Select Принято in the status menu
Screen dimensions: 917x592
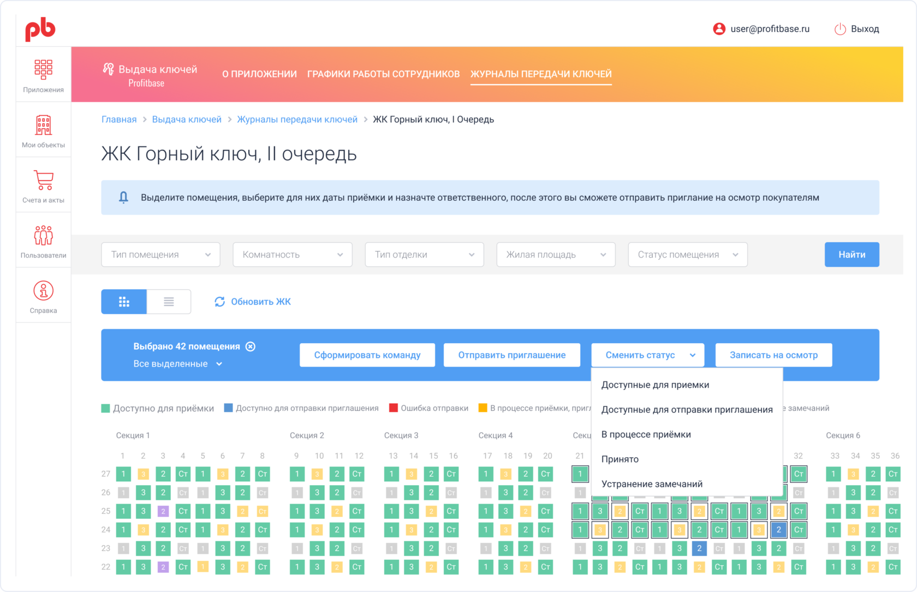pyautogui.click(x=620, y=459)
